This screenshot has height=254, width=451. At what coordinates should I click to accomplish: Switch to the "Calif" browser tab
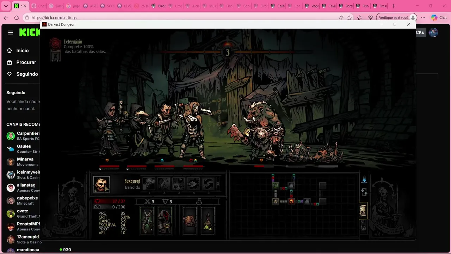277,6
